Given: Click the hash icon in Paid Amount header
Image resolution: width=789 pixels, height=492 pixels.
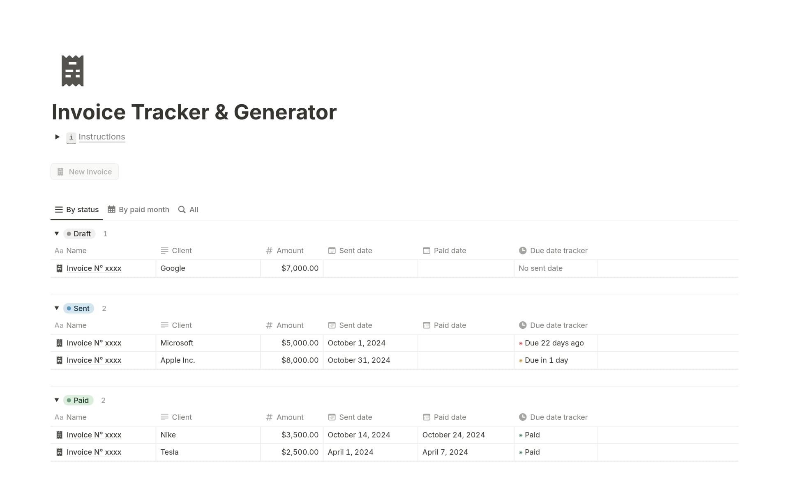Looking at the screenshot, I should point(269,417).
